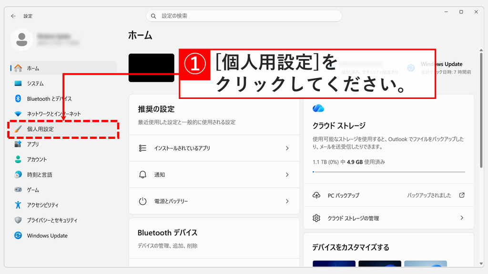The height and width of the screenshot is (274, 488).
Task: Open the 通知 row chevron
Action: click(x=287, y=175)
